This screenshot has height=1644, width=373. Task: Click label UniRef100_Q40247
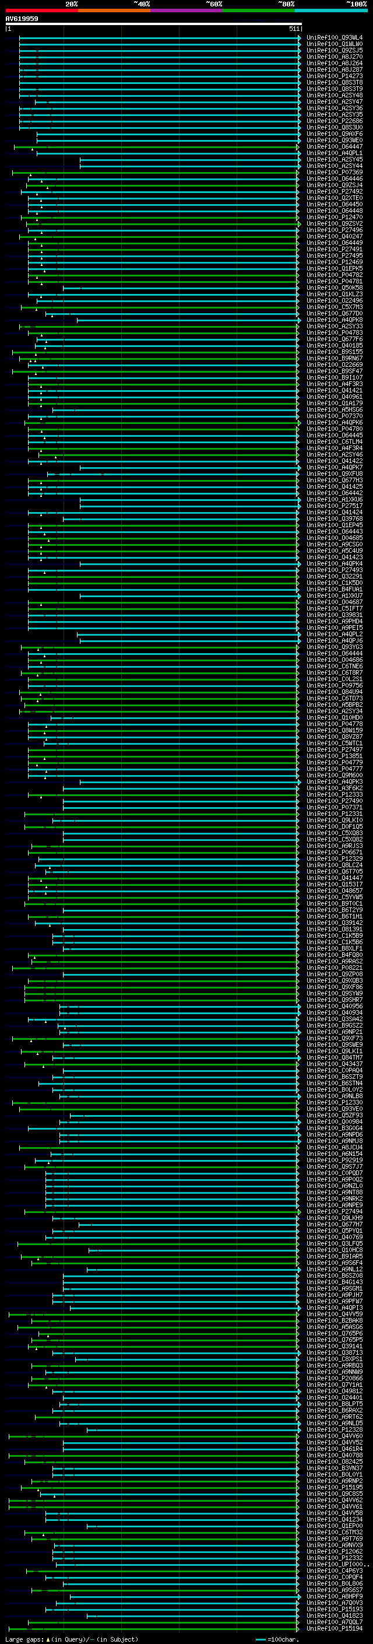point(334,237)
